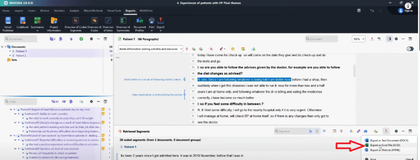Open Document System settings gear
This screenshot has height=160, width=420.
point(91,39)
